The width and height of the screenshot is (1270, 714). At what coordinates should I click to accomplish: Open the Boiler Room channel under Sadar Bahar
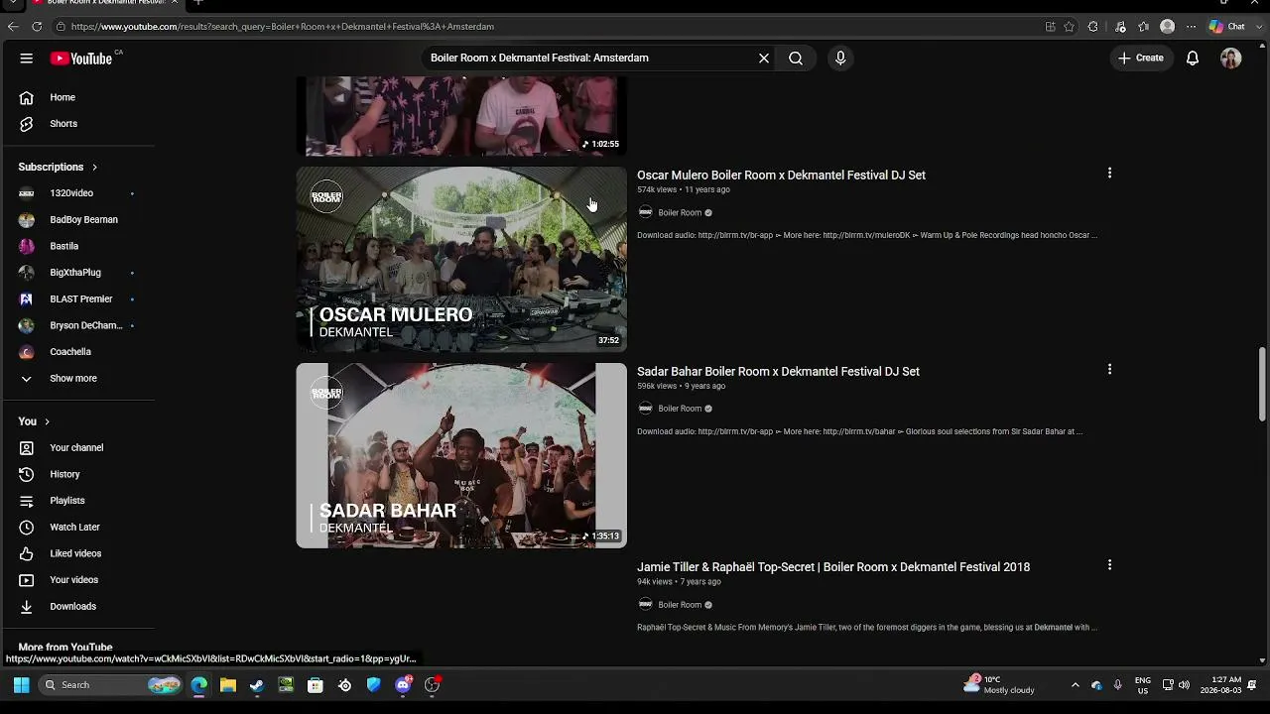point(680,409)
